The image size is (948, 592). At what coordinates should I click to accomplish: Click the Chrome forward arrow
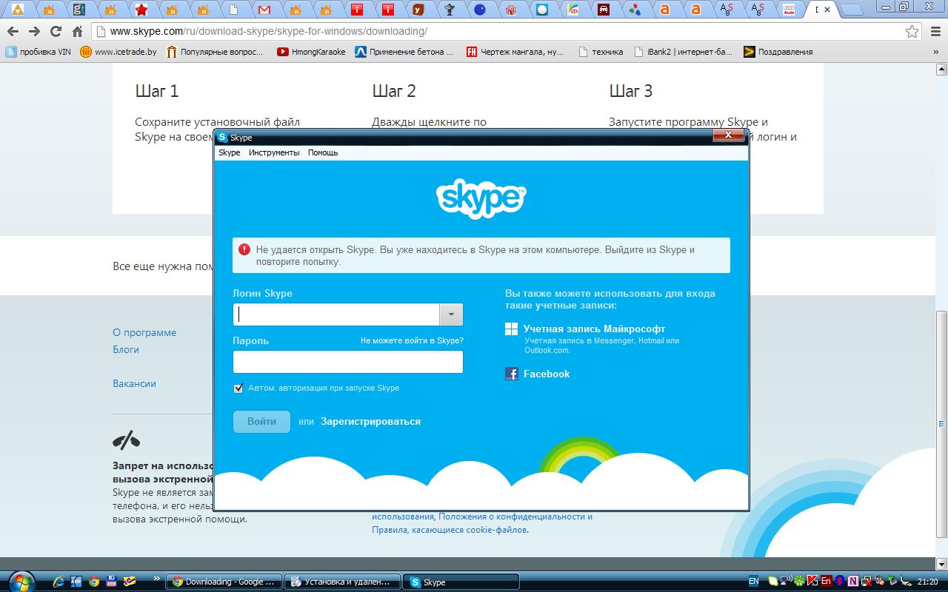[x=34, y=32]
